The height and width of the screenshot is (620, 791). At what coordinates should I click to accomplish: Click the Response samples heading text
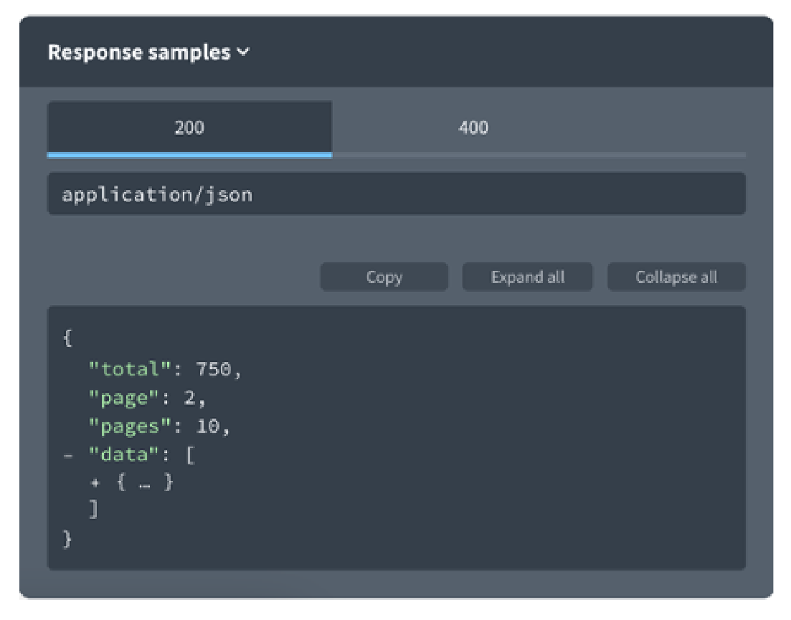[x=139, y=53]
